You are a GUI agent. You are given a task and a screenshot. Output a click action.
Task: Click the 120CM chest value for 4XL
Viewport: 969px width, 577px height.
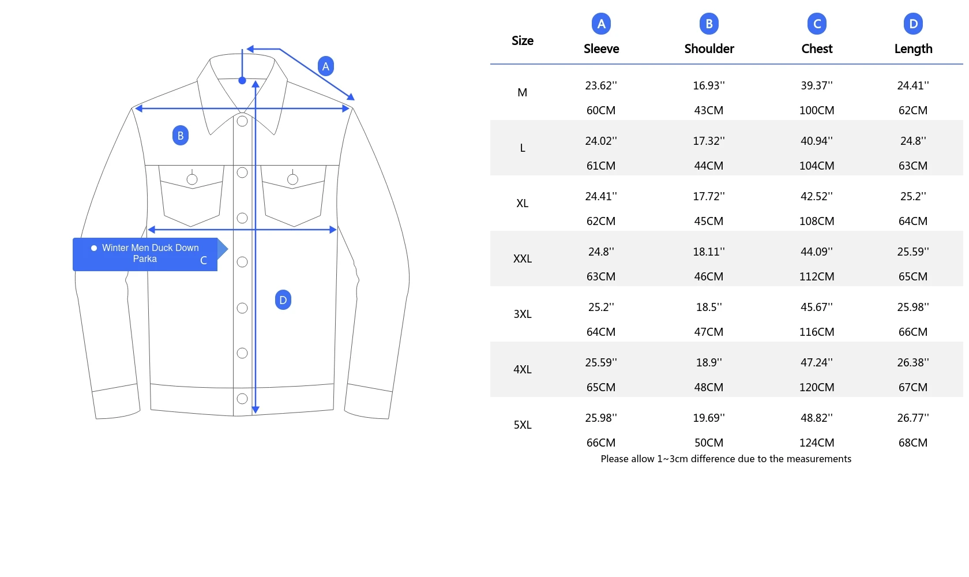(x=817, y=387)
